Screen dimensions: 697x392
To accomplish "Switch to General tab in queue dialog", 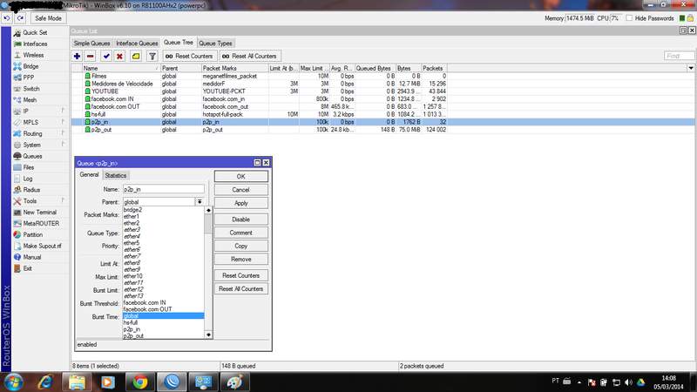I will pos(89,175).
